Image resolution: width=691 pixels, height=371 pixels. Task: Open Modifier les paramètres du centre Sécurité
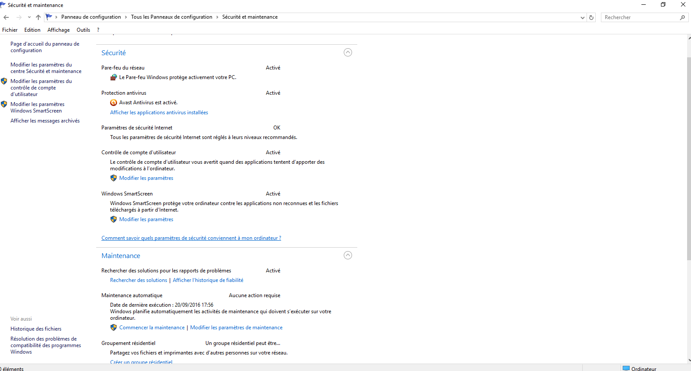point(46,68)
